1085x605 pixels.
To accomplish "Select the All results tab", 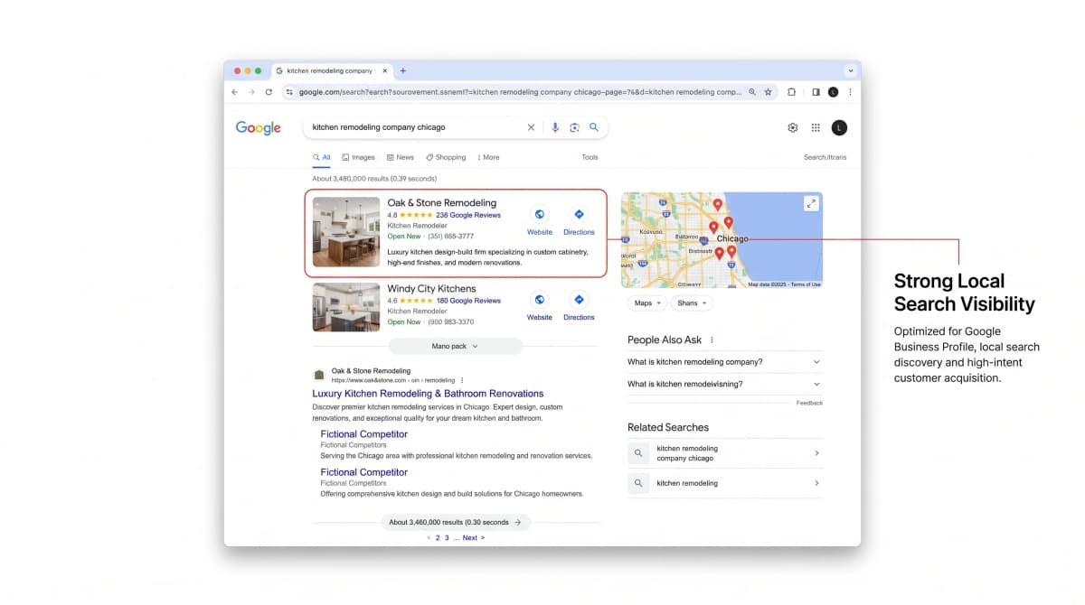I will (322, 157).
